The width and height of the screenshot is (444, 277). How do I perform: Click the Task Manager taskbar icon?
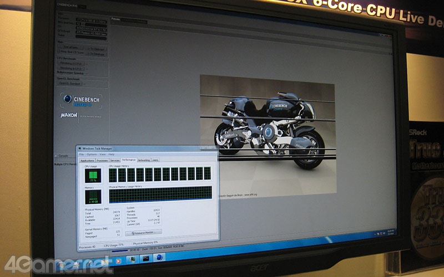(132, 259)
